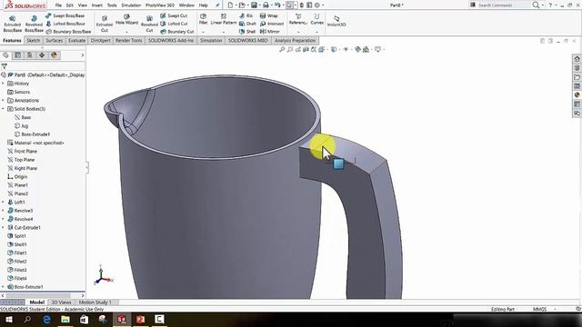
Task: Click the New document icon
Action: (x=230, y=5)
